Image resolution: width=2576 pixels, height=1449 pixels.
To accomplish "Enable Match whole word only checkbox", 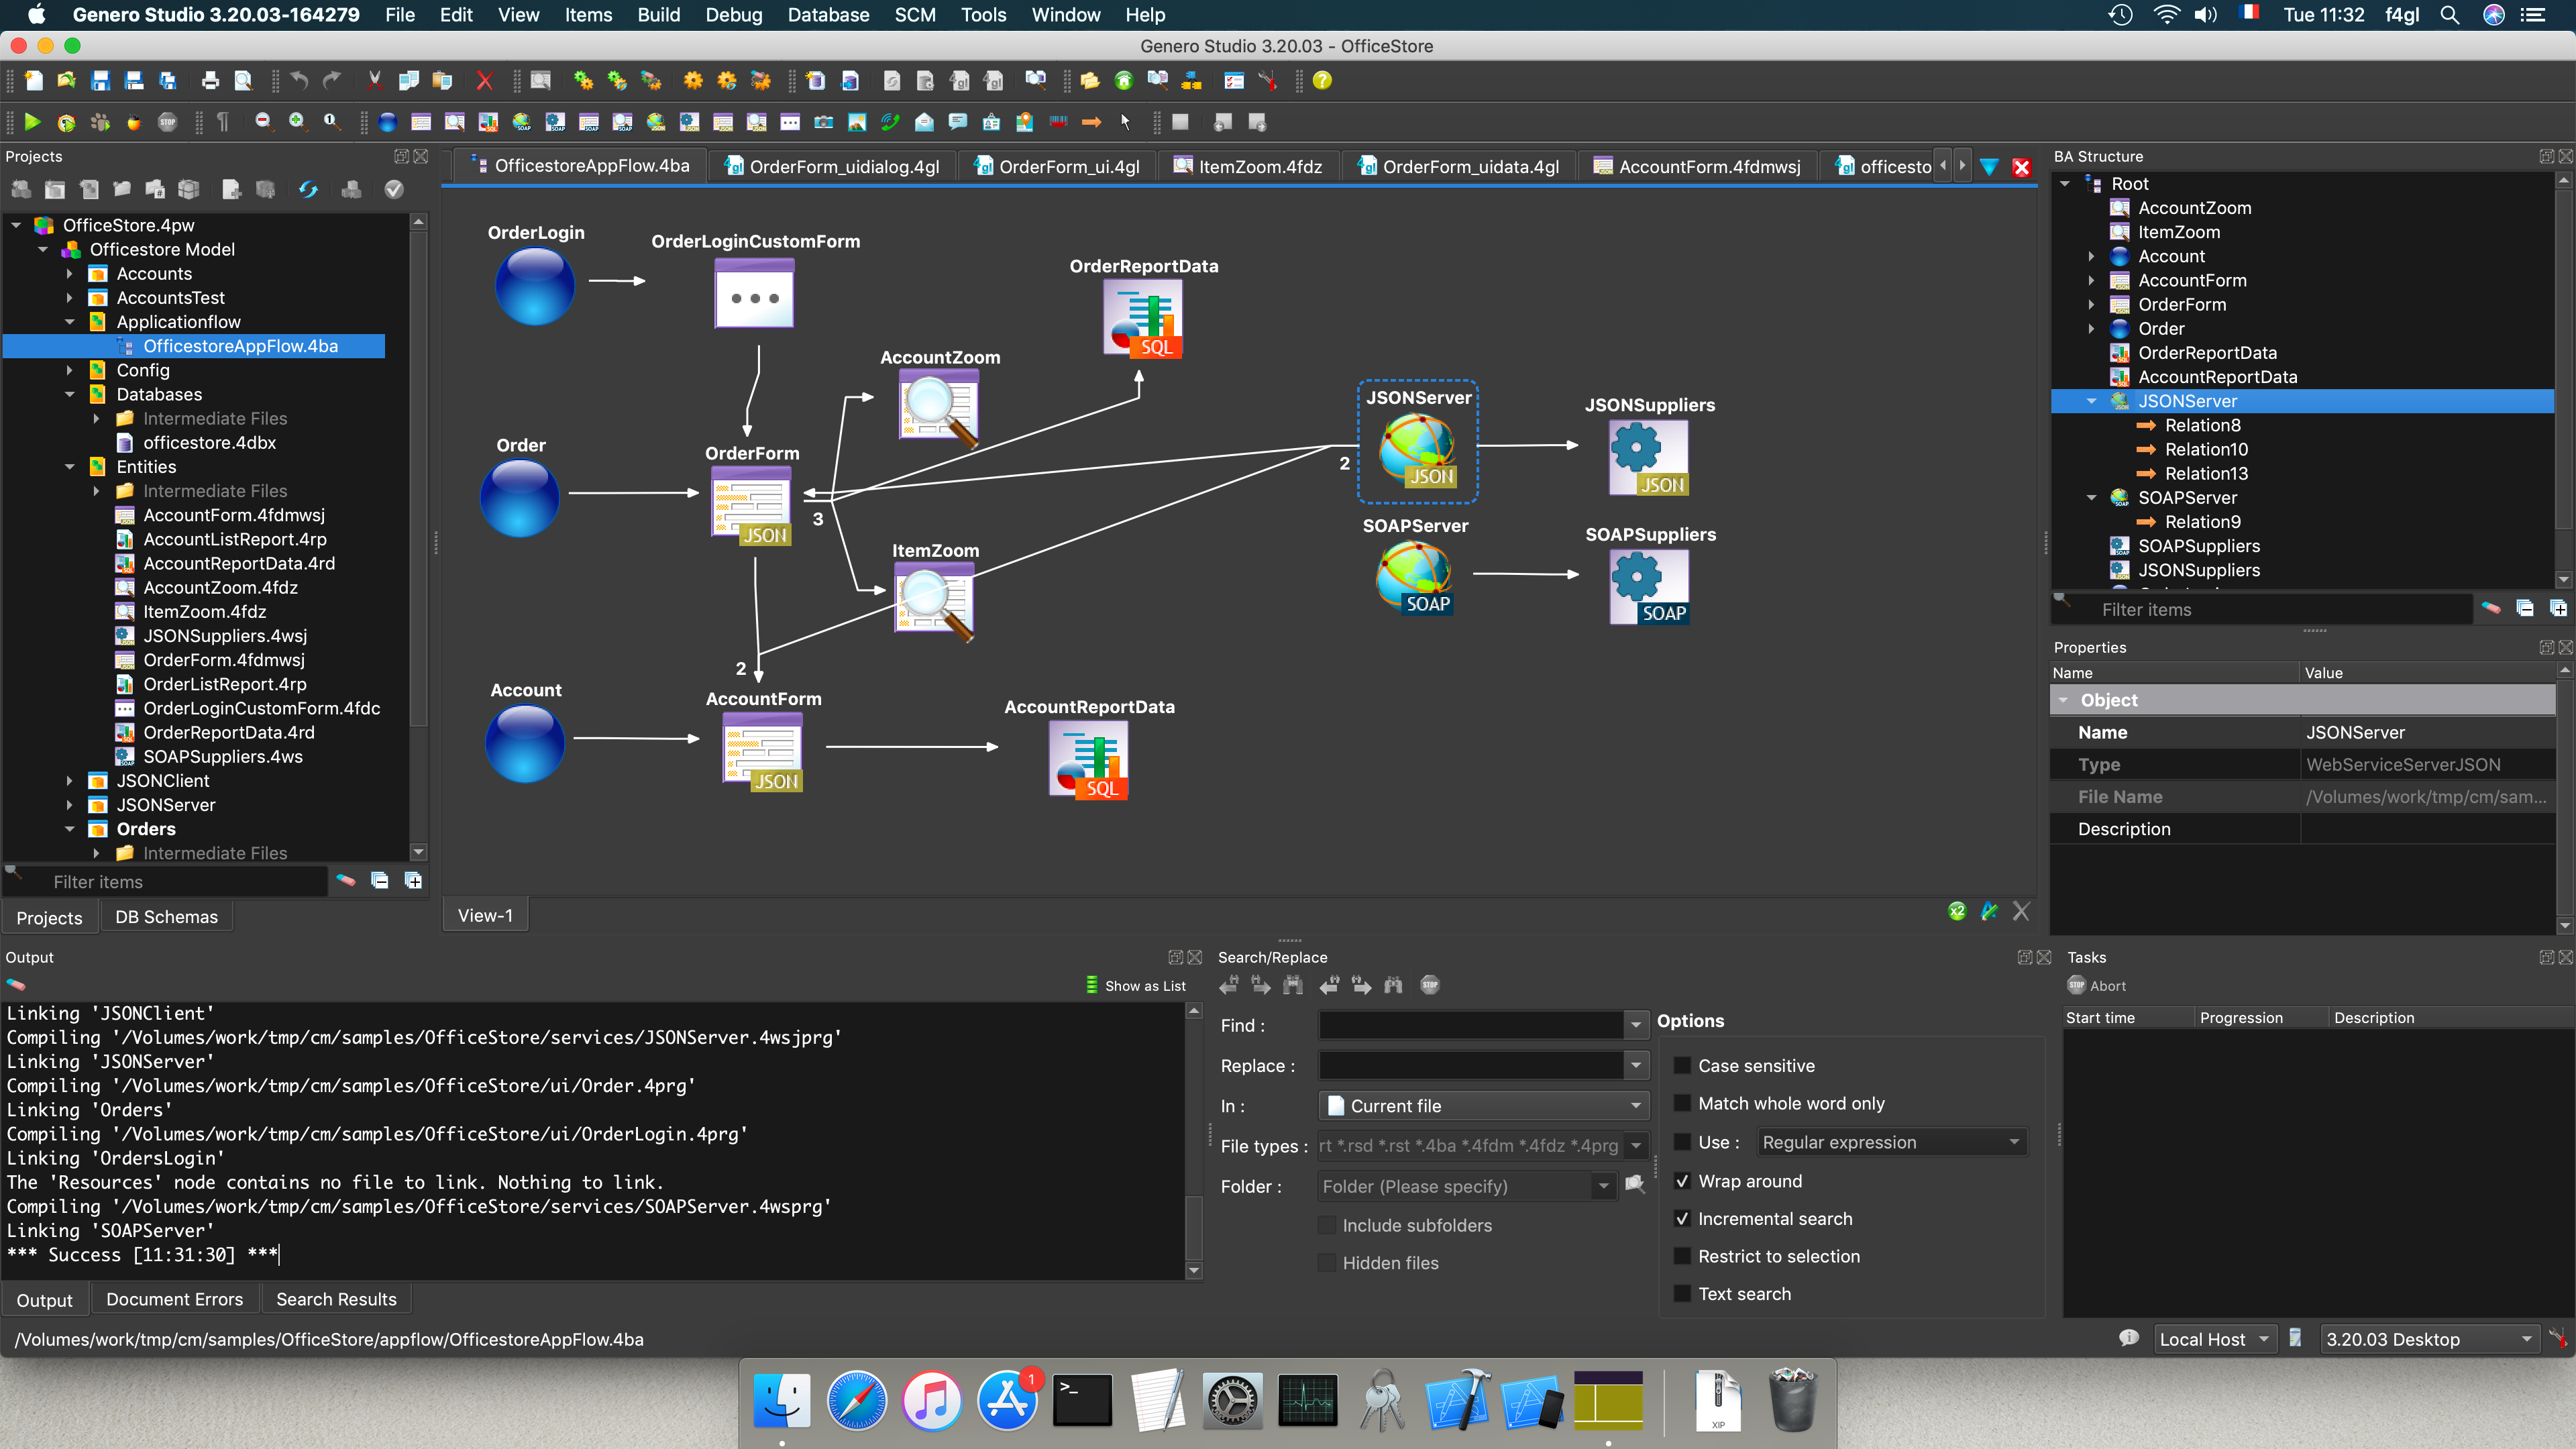I will pyautogui.click(x=1682, y=1103).
